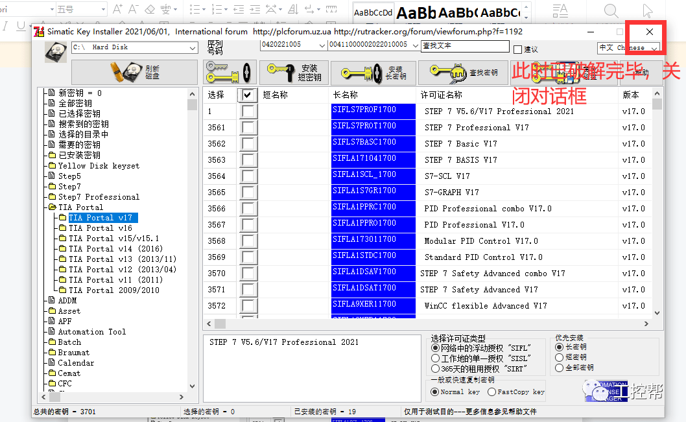Open the Word font name dropdown
Image resolution: width=686 pixels, height=422 pixels.
pos(52,9)
